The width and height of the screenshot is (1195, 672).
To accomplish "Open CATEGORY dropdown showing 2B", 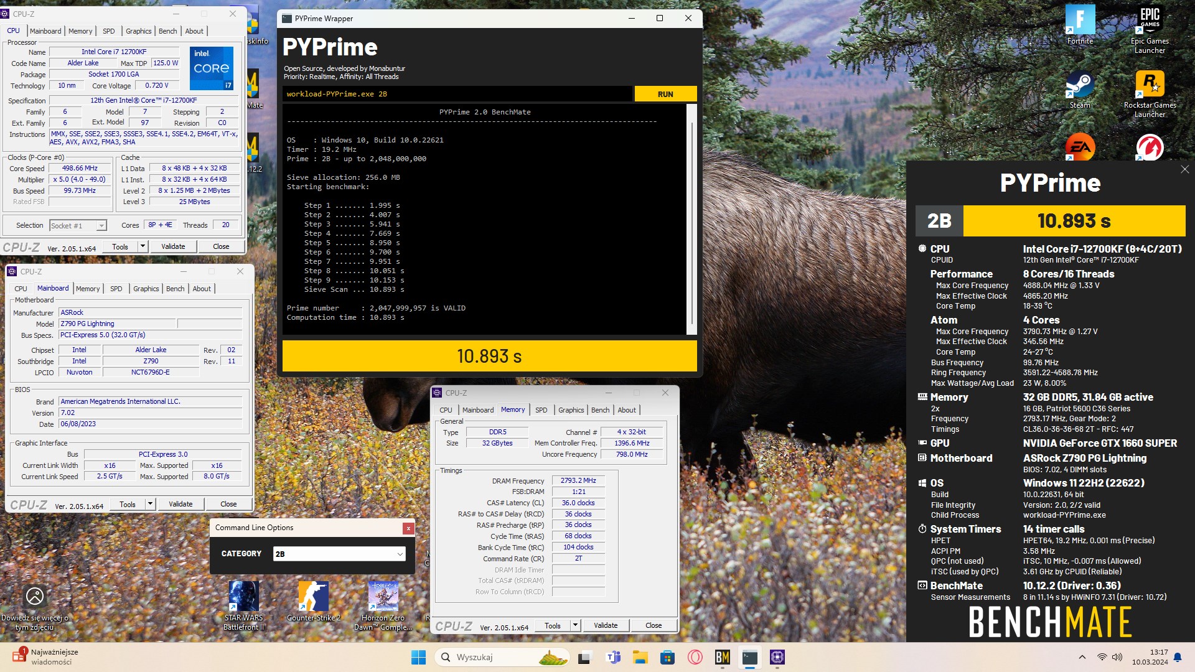I will click(x=339, y=554).
